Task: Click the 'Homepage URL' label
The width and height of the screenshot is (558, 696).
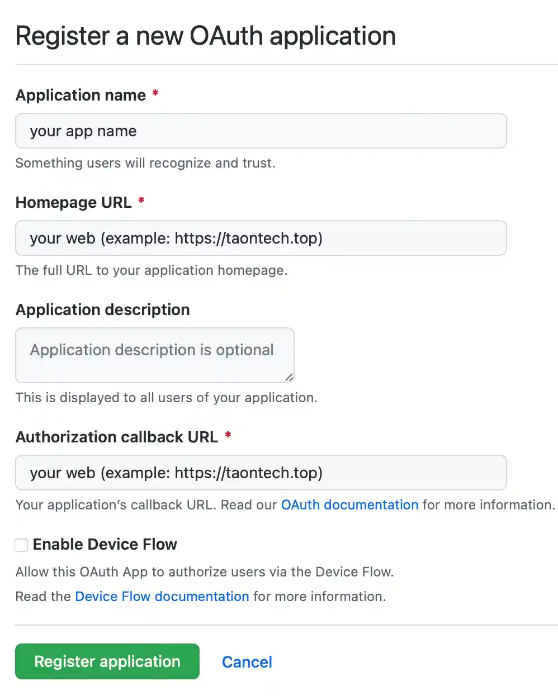Action: point(74,202)
